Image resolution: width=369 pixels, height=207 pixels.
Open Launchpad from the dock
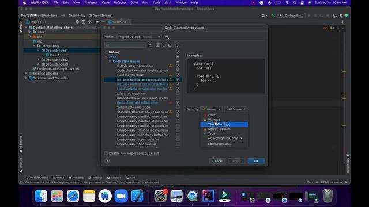[x=57, y=195]
